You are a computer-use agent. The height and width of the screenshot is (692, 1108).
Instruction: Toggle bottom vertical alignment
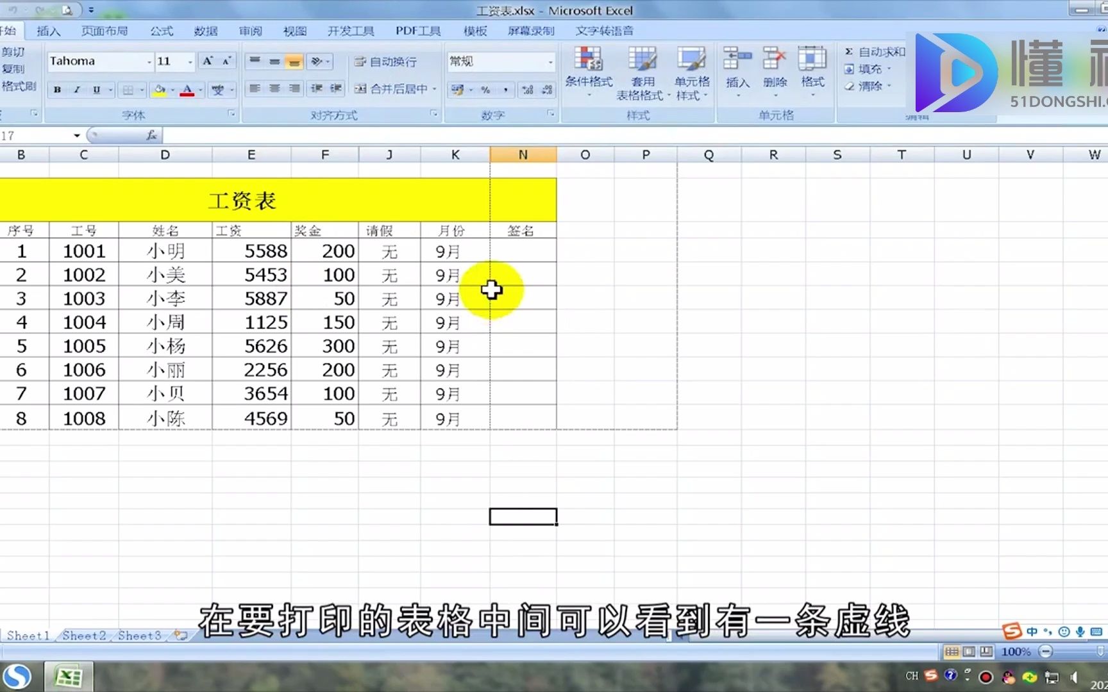click(294, 62)
